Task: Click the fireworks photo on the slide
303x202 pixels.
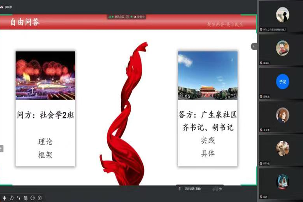Action: [45, 75]
